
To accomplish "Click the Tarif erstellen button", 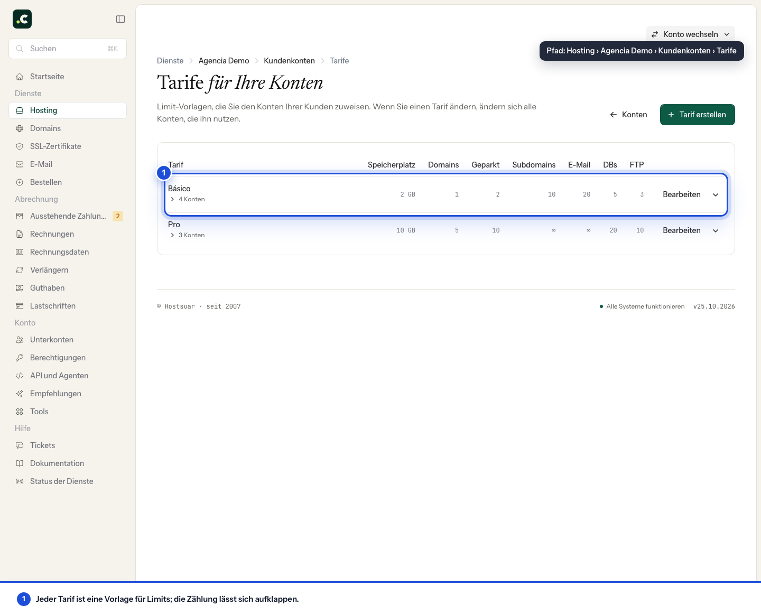I will (697, 115).
